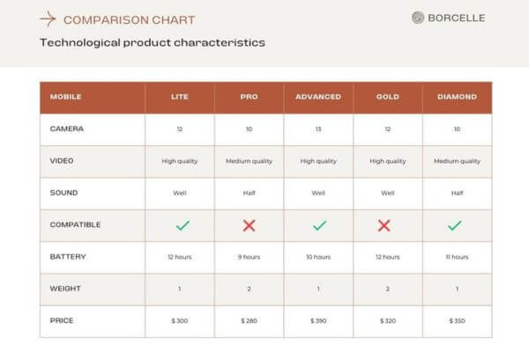
Task: Click the DIAMOND column header
Action: [x=457, y=97]
